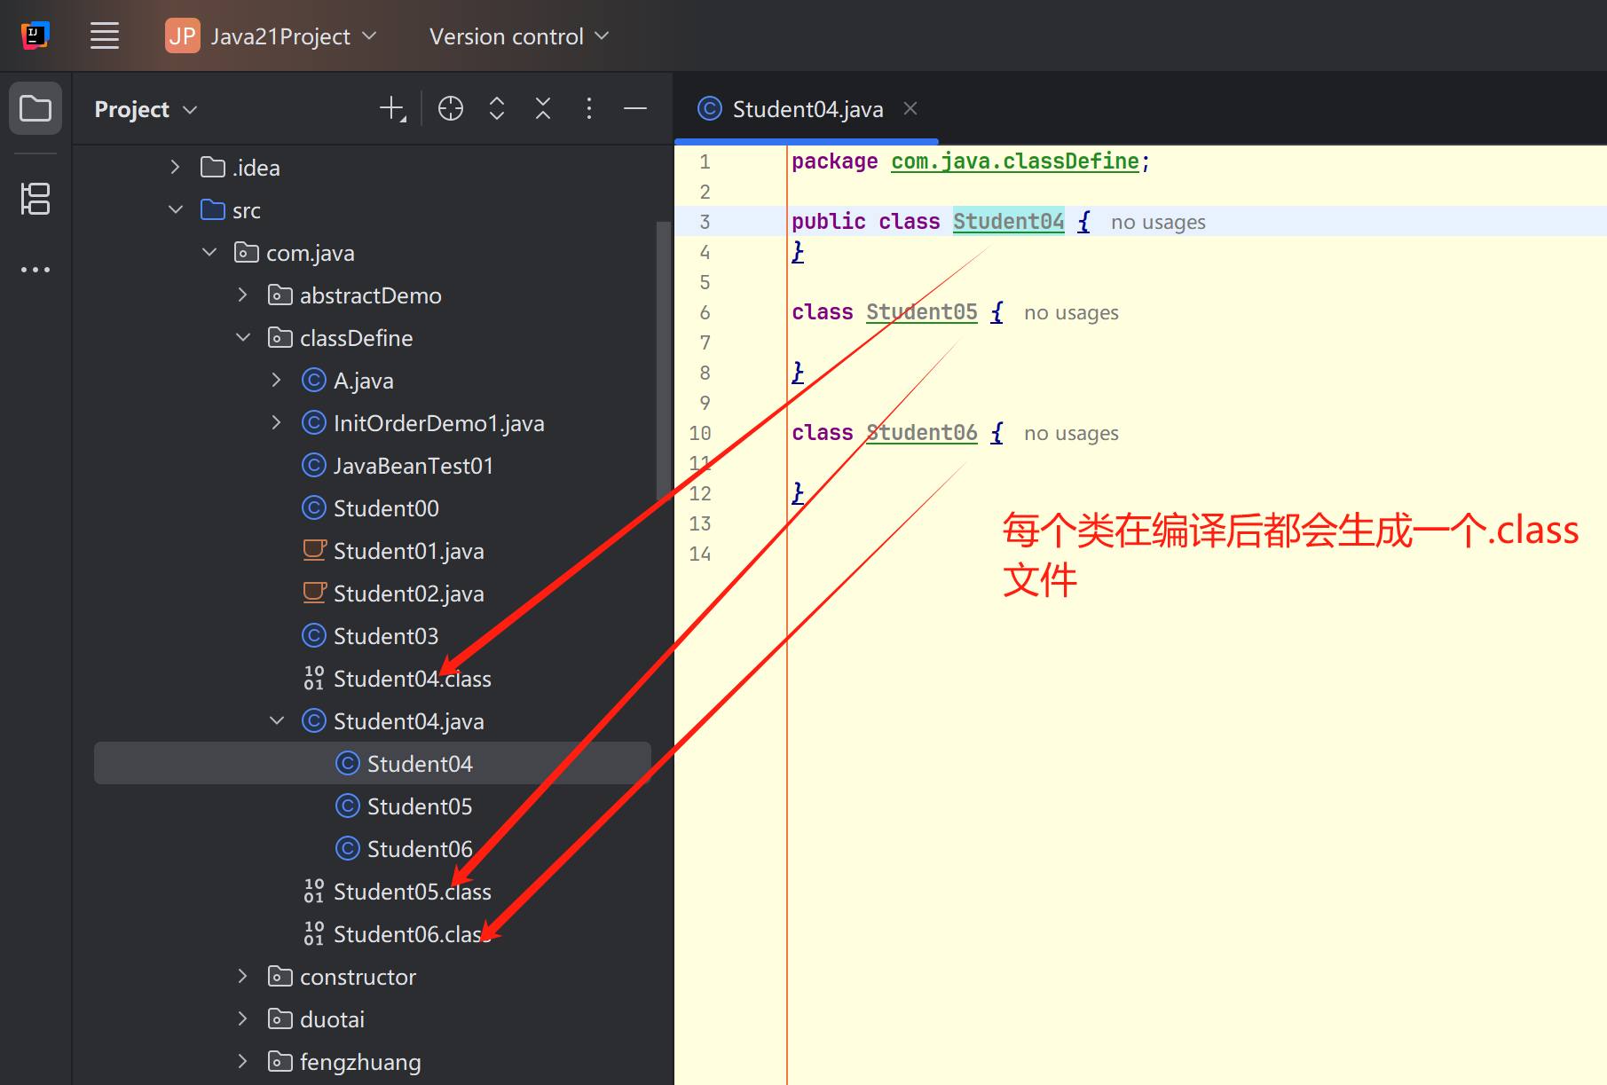This screenshot has width=1607, height=1085.
Task: Open the More tool windows ellipsis
Action: click(35, 270)
